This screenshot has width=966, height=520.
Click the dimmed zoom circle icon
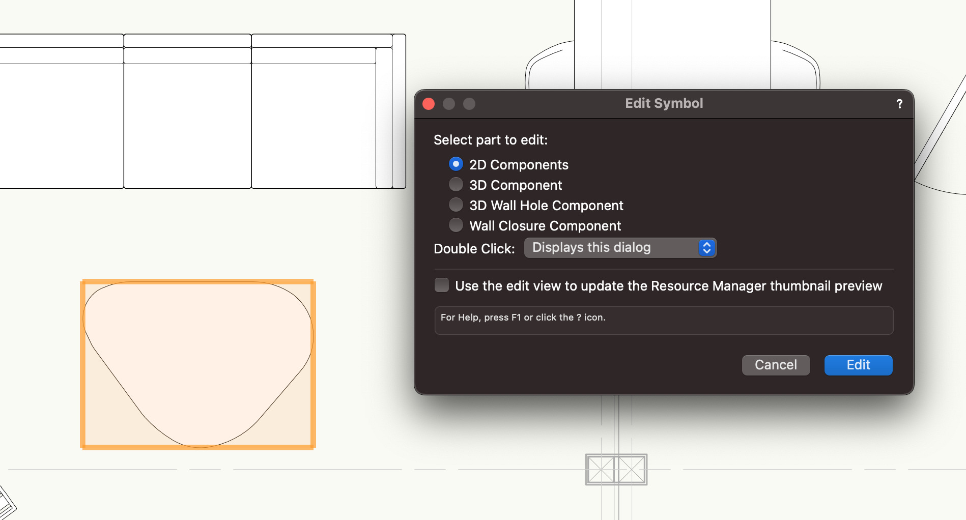tap(469, 104)
